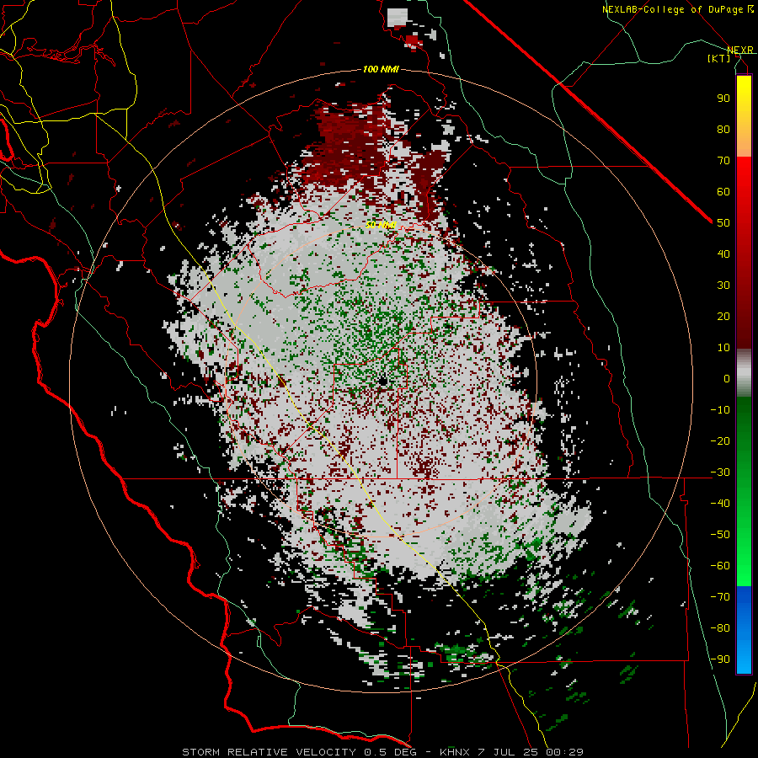
Task: Click the 60 value on the velocity scale
Action: coord(723,191)
